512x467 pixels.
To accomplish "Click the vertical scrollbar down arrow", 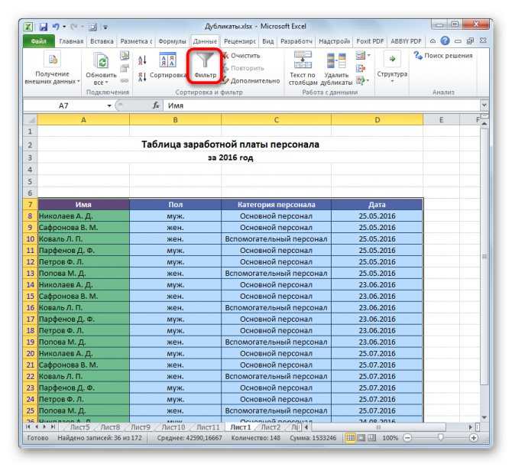I will click(484, 417).
